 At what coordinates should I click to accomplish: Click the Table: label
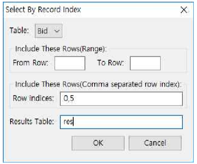click(x=19, y=30)
